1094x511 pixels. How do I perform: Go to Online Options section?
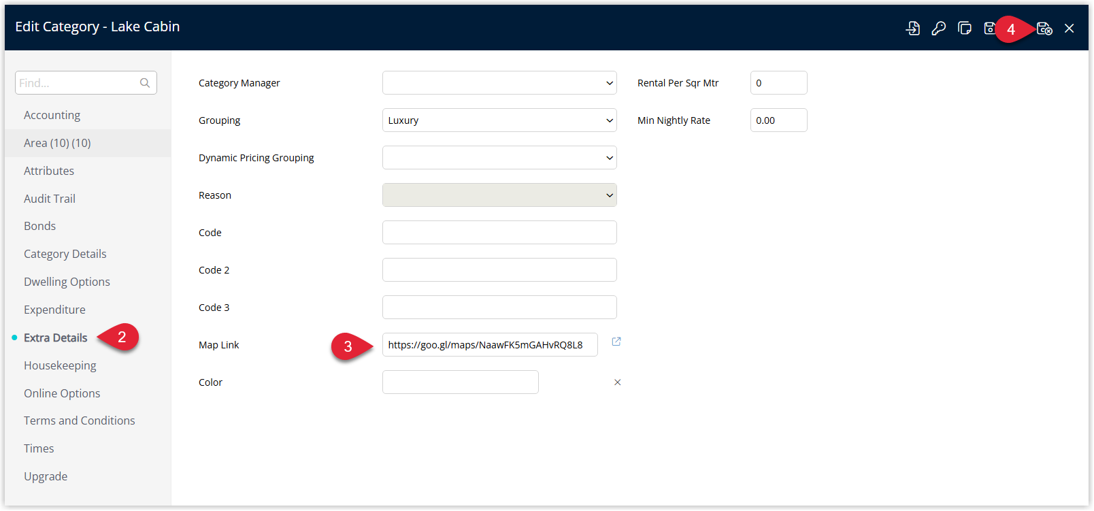tap(62, 393)
